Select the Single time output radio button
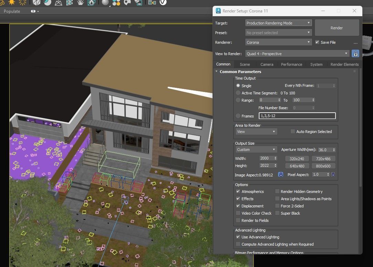This screenshot has height=267, width=373. point(238,85)
